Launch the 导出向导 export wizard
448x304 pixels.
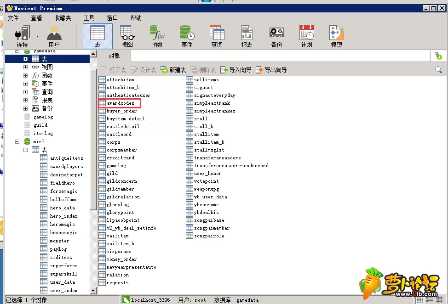pyautogui.click(x=271, y=70)
